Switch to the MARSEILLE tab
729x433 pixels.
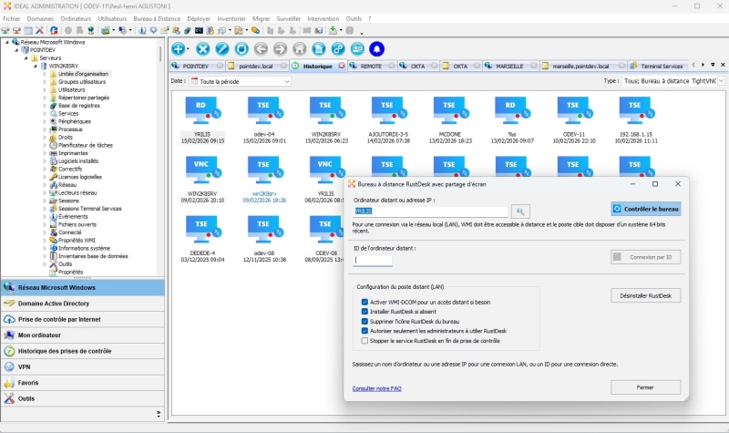(510, 67)
